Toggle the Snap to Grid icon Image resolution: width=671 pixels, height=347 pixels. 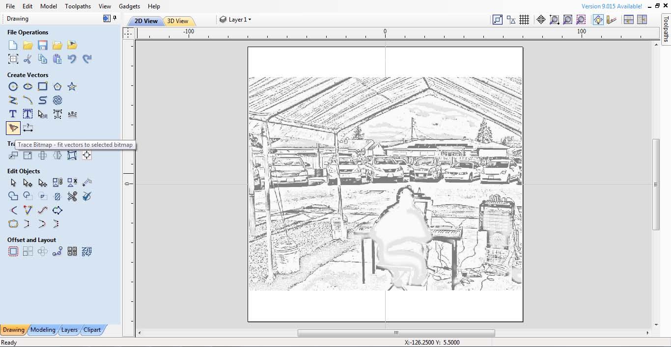pyautogui.click(x=524, y=20)
